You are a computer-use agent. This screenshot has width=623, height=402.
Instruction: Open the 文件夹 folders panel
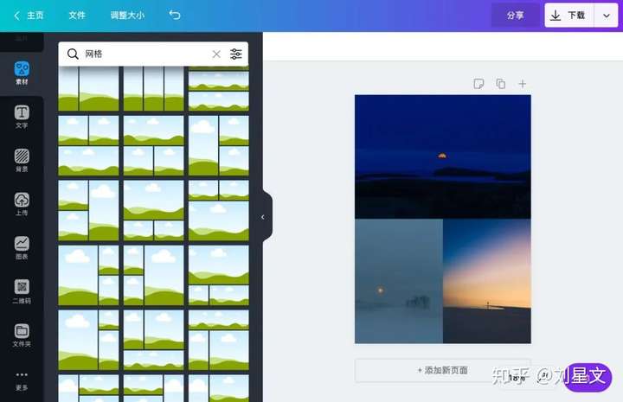(22, 335)
